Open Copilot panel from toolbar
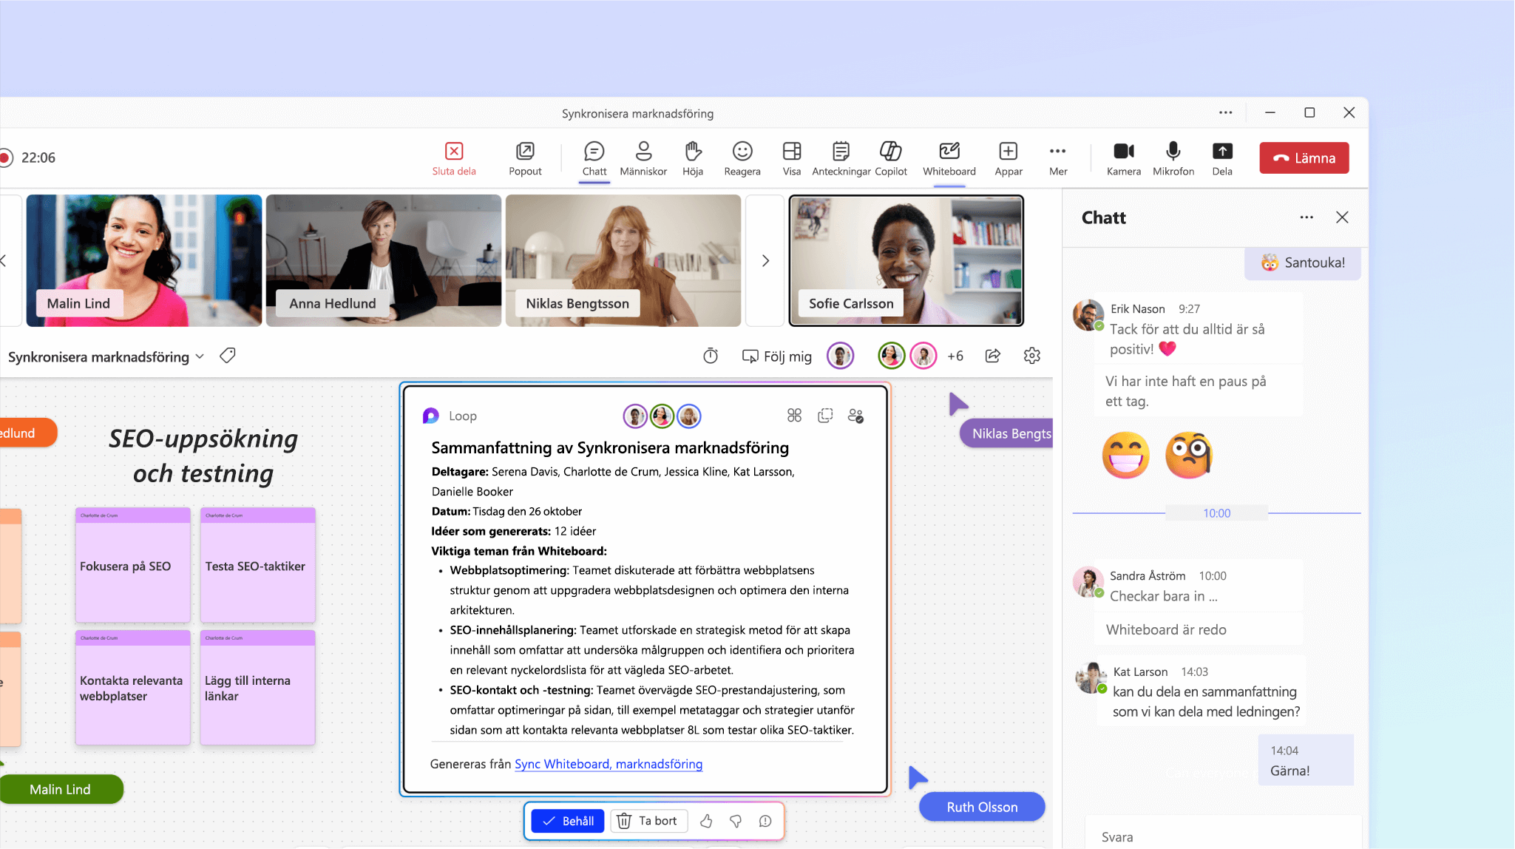Image resolution: width=1515 pixels, height=849 pixels. (x=892, y=157)
